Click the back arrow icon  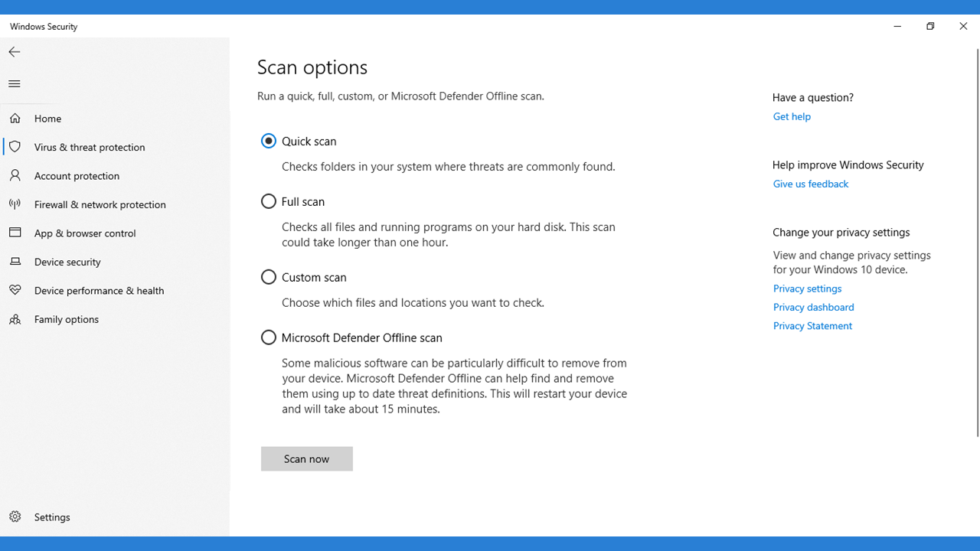[x=14, y=52]
